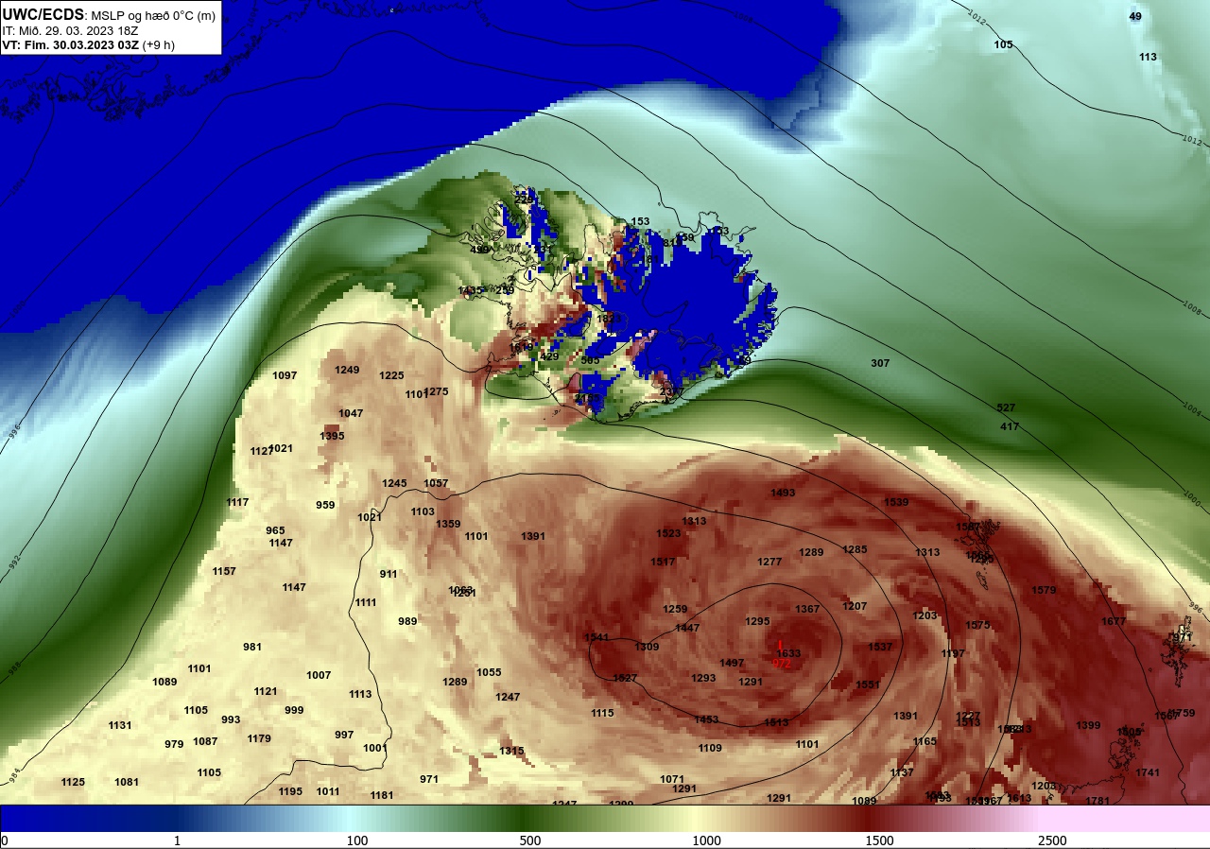The height and width of the screenshot is (849, 1210).
Task: Click the map value '1575'
Action: 977,625
